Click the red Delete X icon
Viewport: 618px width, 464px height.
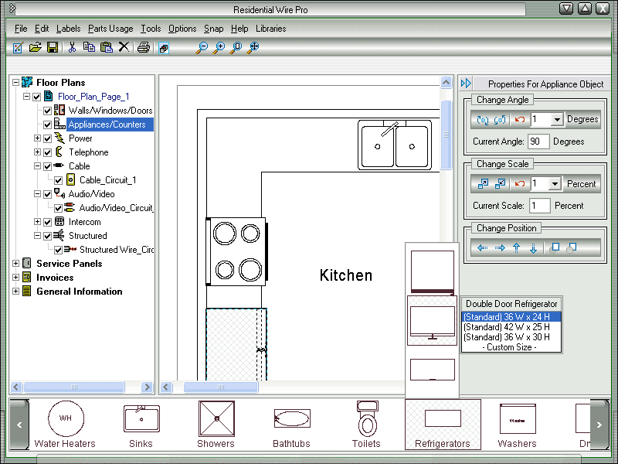(124, 48)
